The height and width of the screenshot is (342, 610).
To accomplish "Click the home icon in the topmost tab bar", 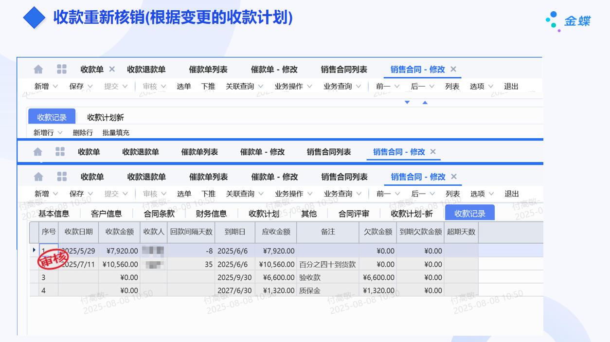I will (38, 69).
